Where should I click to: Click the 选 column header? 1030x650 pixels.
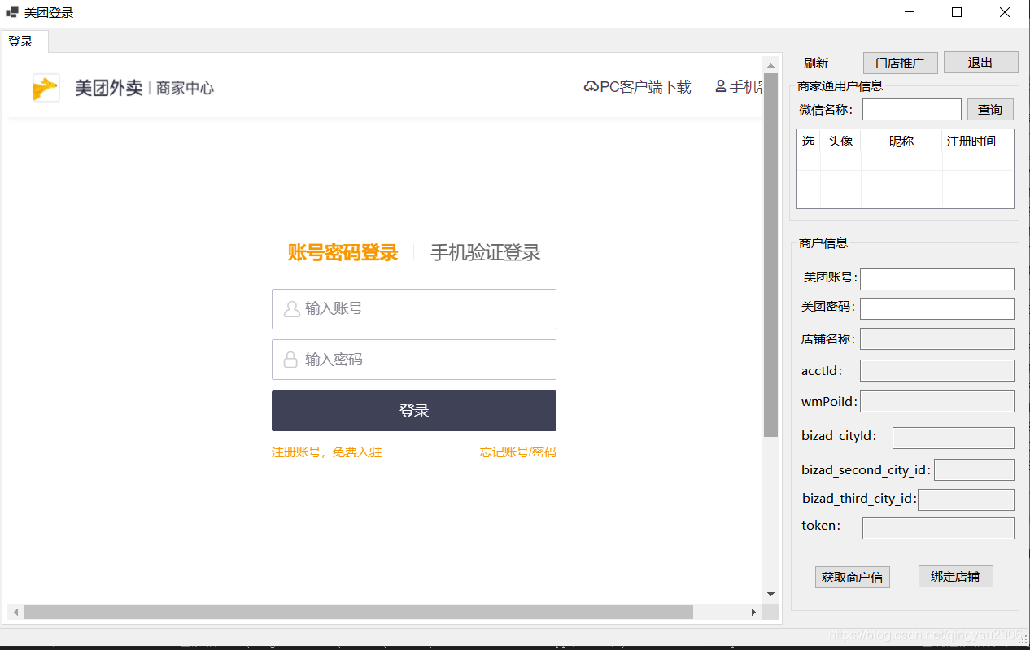pos(808,142)
